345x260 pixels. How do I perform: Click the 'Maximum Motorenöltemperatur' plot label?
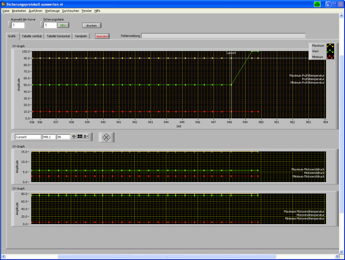(x=304, y=212)
